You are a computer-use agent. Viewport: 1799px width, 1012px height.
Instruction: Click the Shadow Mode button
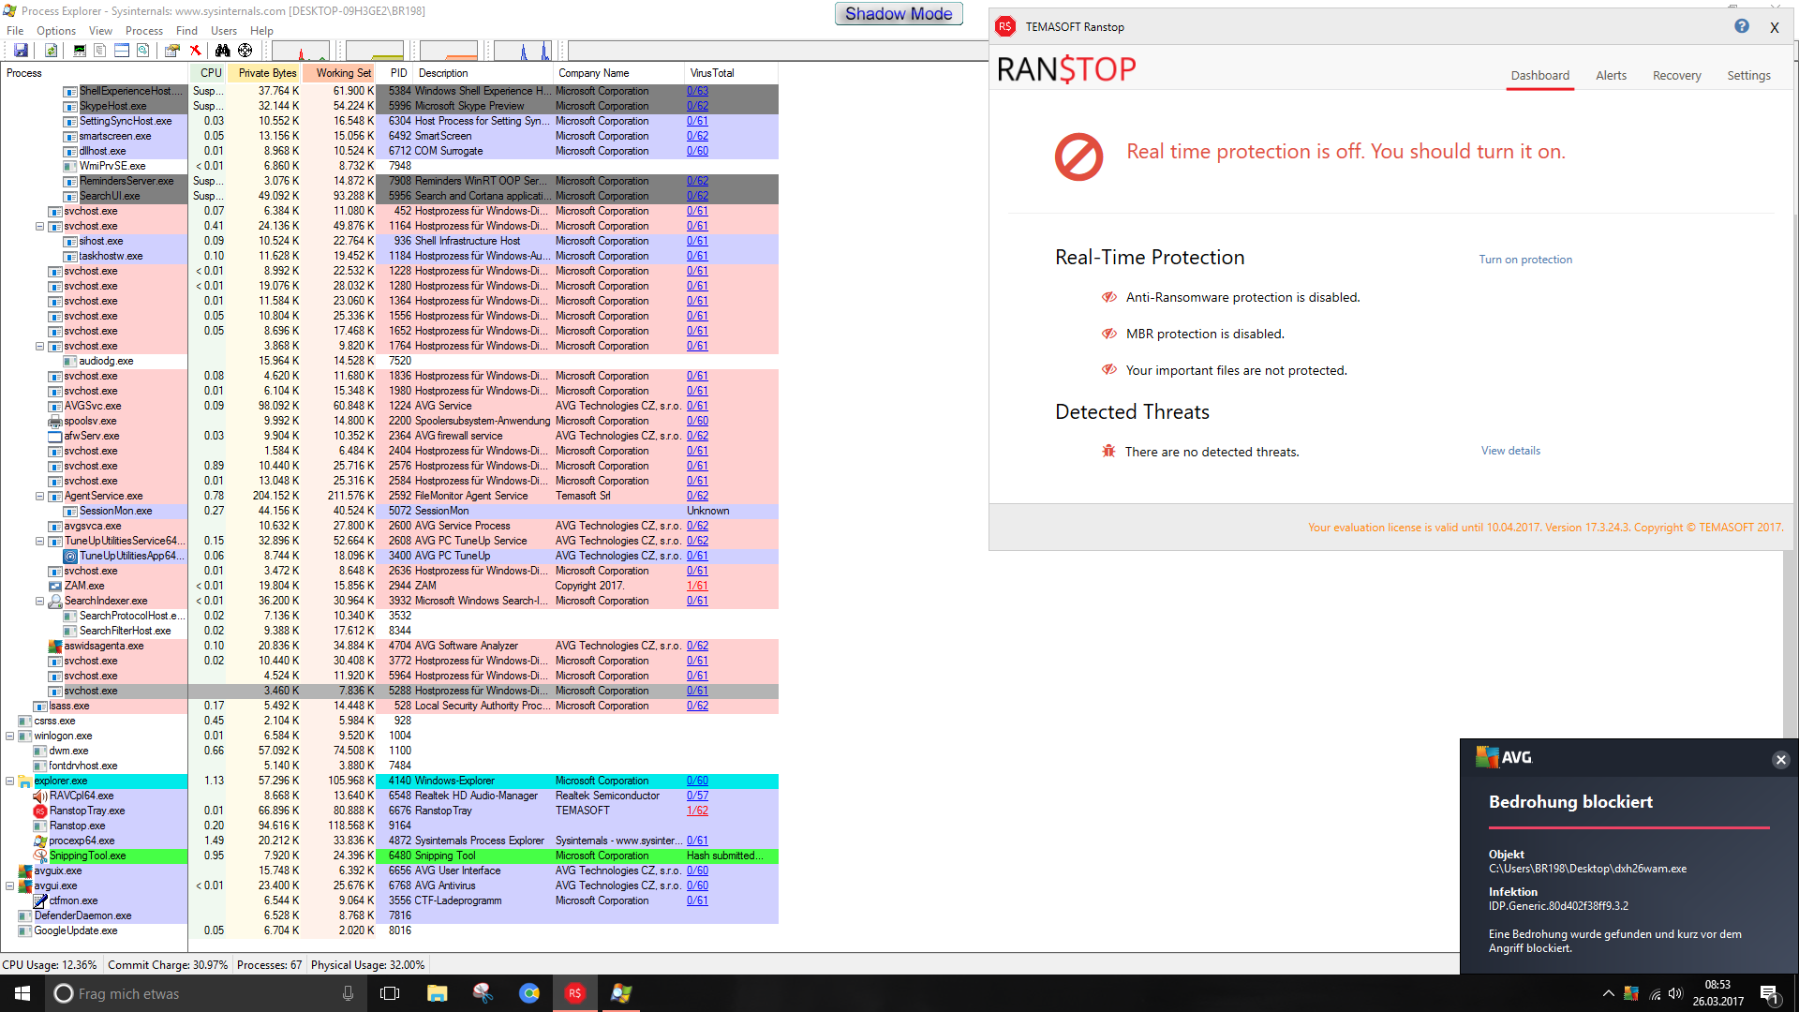click(898, 14)
